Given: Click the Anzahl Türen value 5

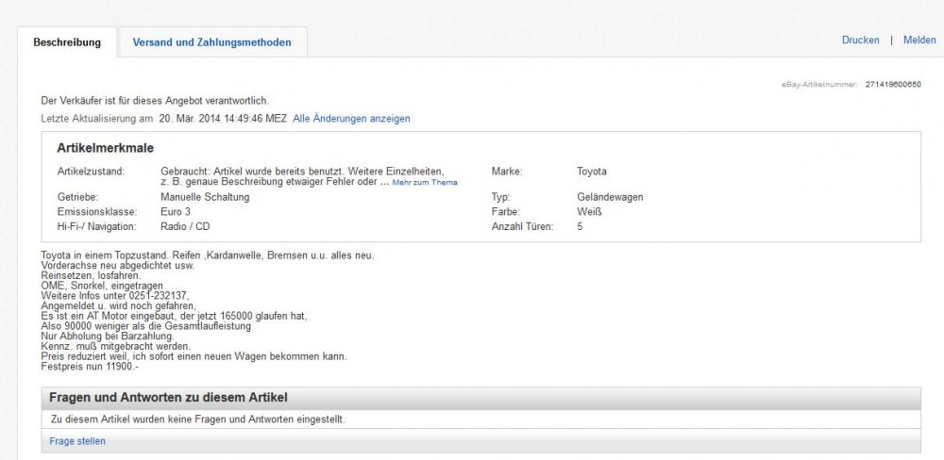Looking at the screenshot, I should tap(580, 226).
